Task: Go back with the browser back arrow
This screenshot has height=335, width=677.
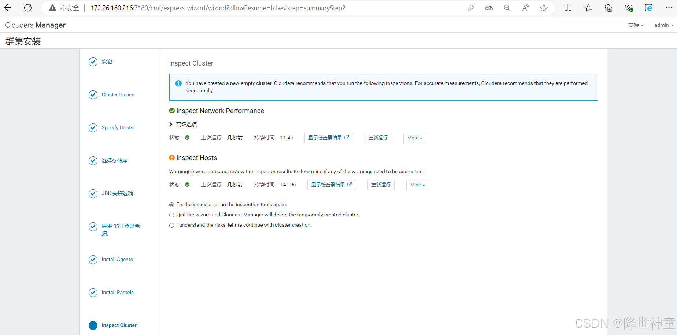Action: [x=8, y=8]
